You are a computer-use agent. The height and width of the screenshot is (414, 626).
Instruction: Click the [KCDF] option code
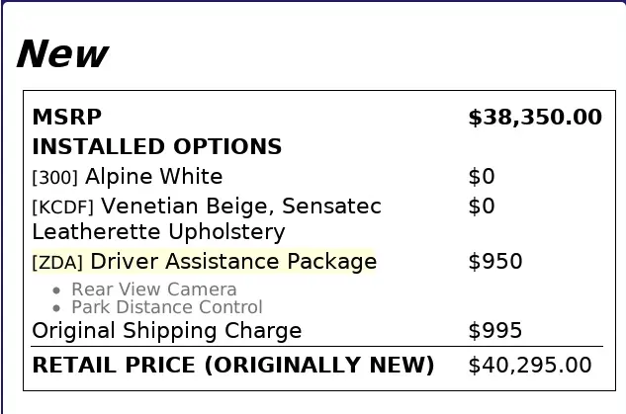[x=63, y=207]
